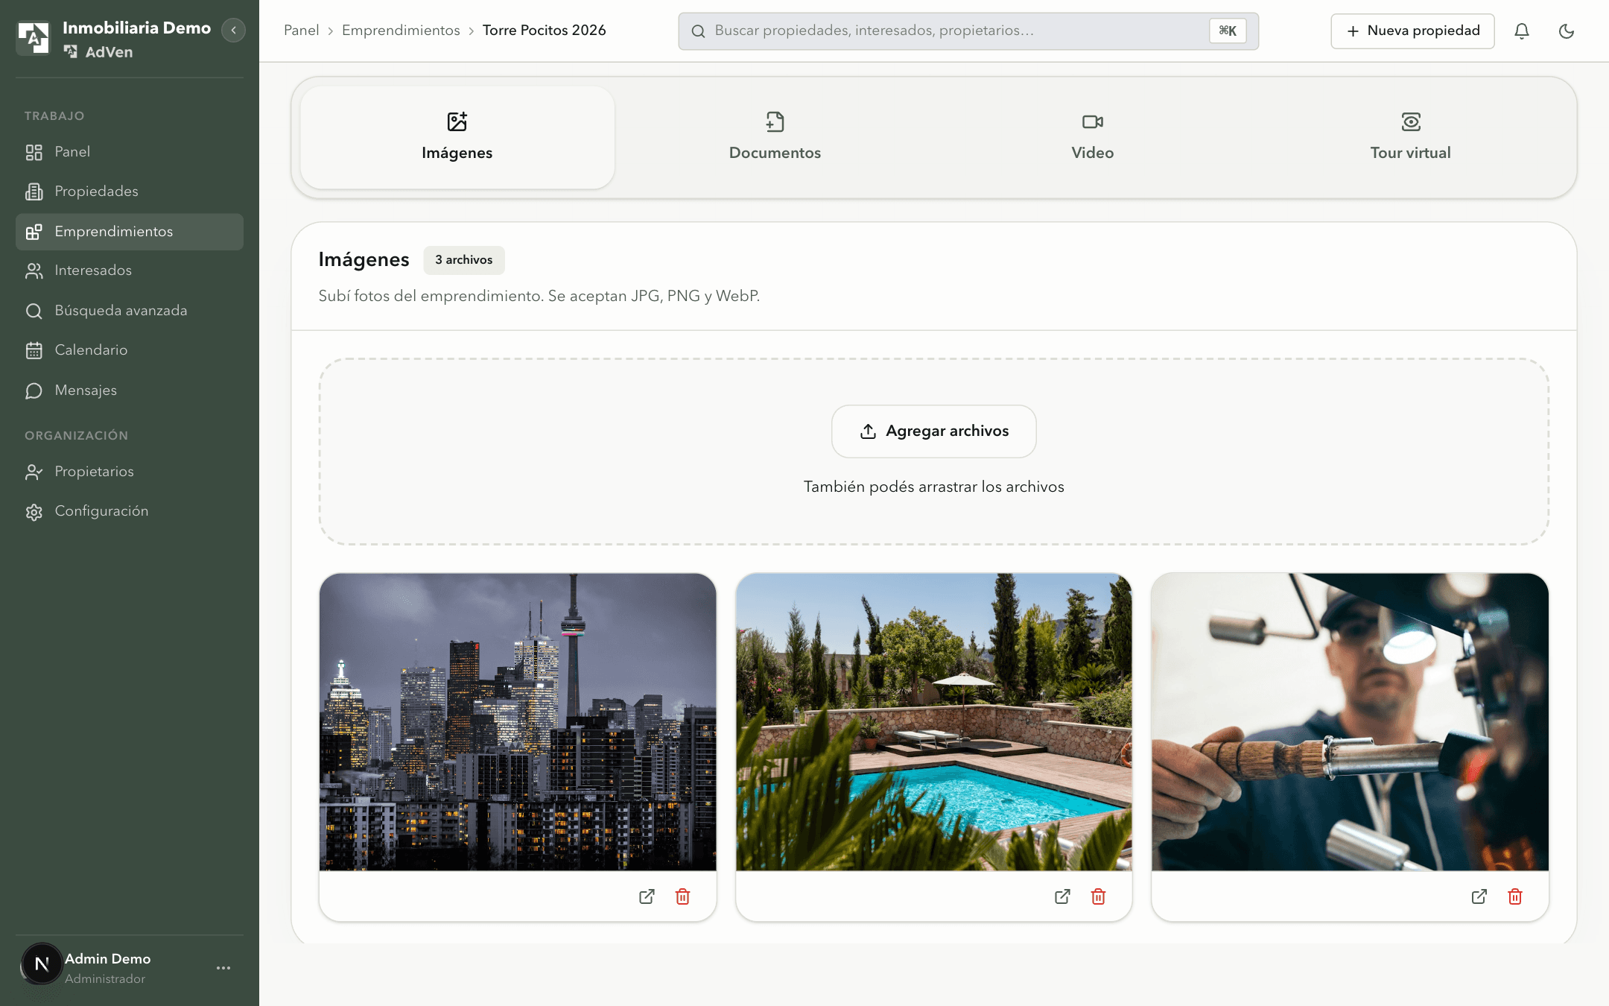Screen dimensions: 1609x1006
Task: Open the man photo external link icon
Action: tap(1479, 896)
